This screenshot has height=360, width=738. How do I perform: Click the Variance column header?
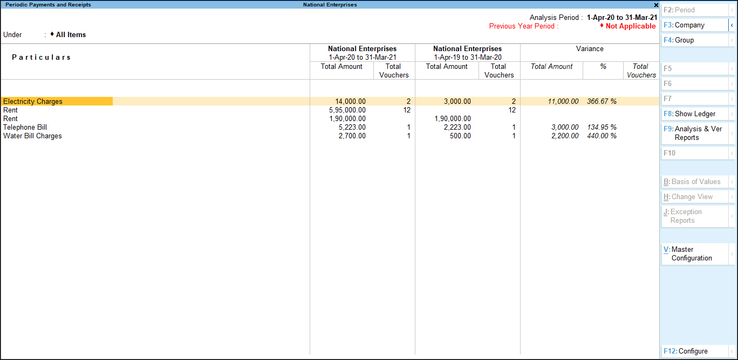pos(590,48)
